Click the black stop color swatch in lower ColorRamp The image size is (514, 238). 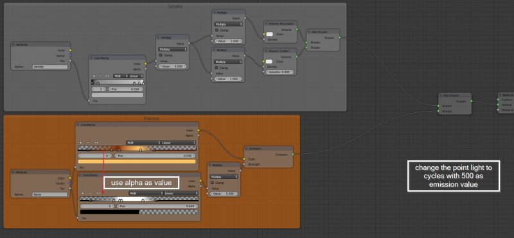[139, 212]
